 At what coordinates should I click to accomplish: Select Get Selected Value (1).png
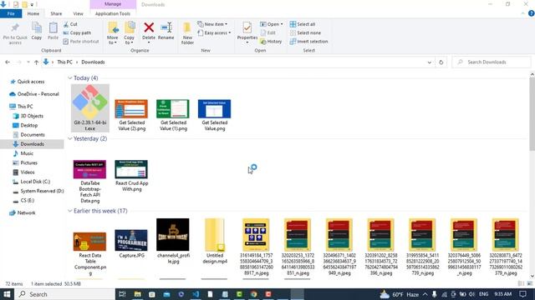pyautogui.click(x=173, y=115)
